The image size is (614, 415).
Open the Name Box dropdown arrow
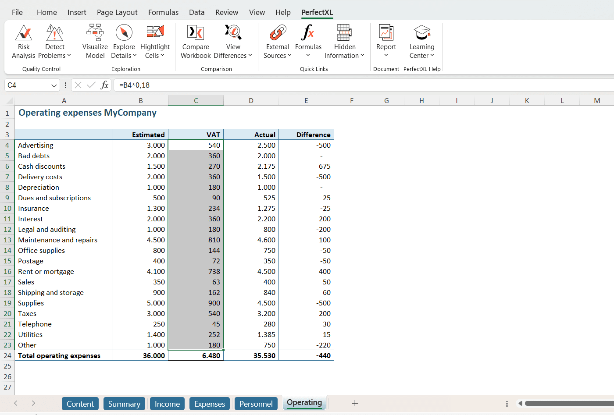click(x=54, y=85)
